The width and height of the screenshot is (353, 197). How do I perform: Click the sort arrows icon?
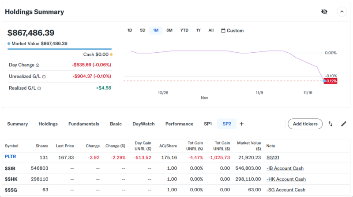click(x=330, y=124)
